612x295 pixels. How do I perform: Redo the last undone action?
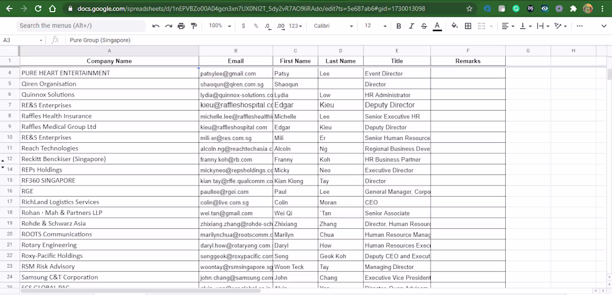click(x=169, y=26)
